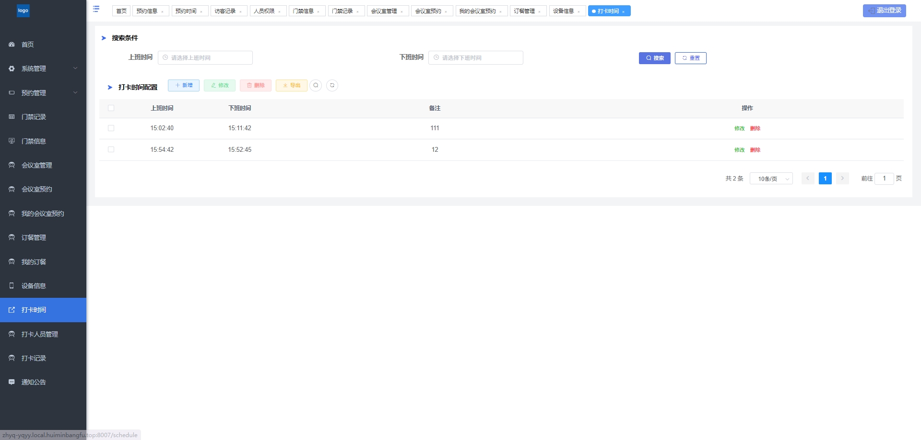The width and height of the screenshot is (921, 440).
Task: Open 通知公告 in the sidebar
Action: 43,382
